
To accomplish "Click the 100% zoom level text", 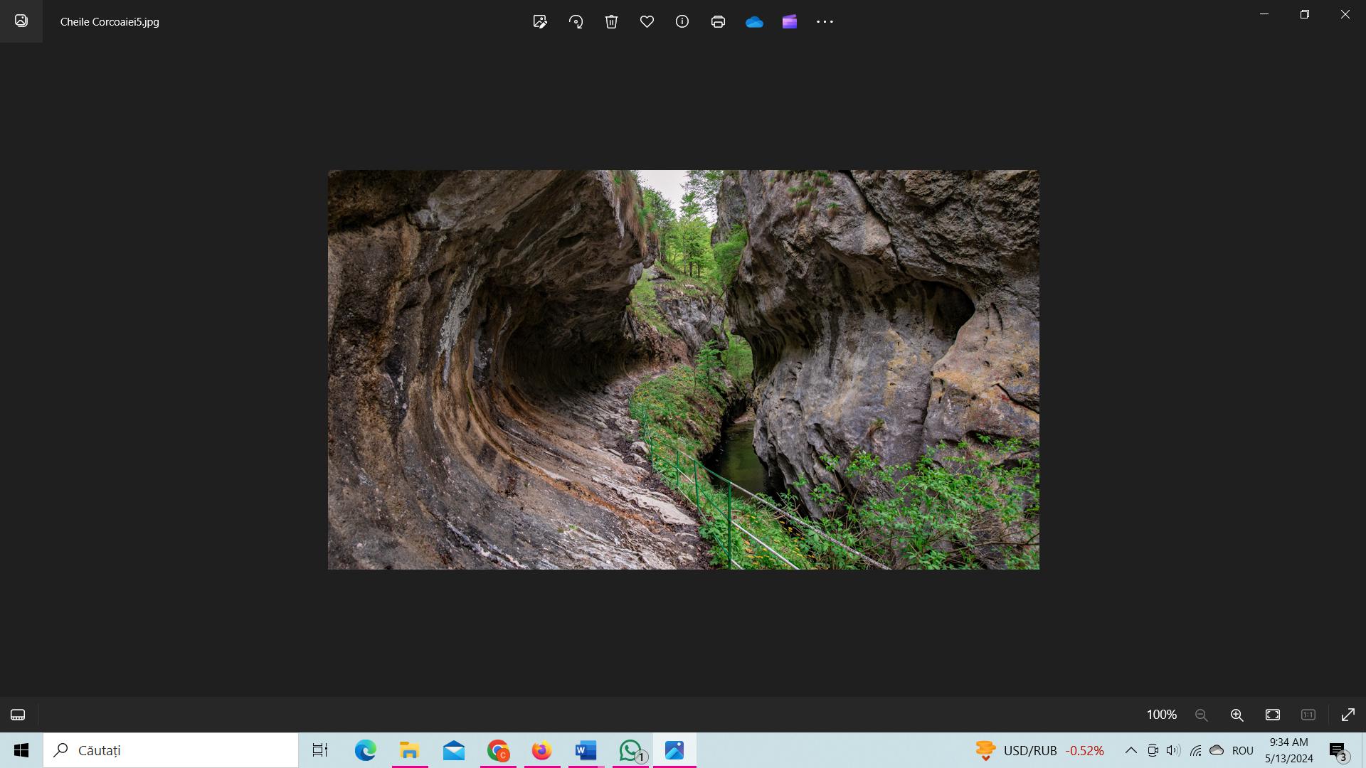I will [1161, 715].
